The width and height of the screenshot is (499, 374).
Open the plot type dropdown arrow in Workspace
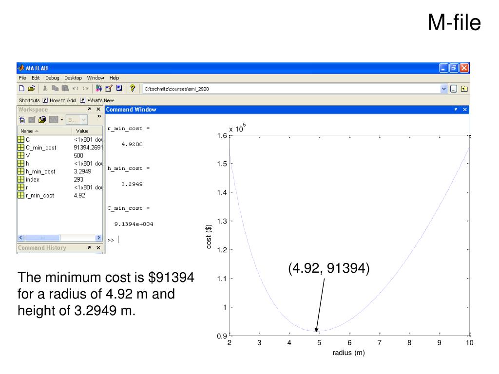point(62,120)
